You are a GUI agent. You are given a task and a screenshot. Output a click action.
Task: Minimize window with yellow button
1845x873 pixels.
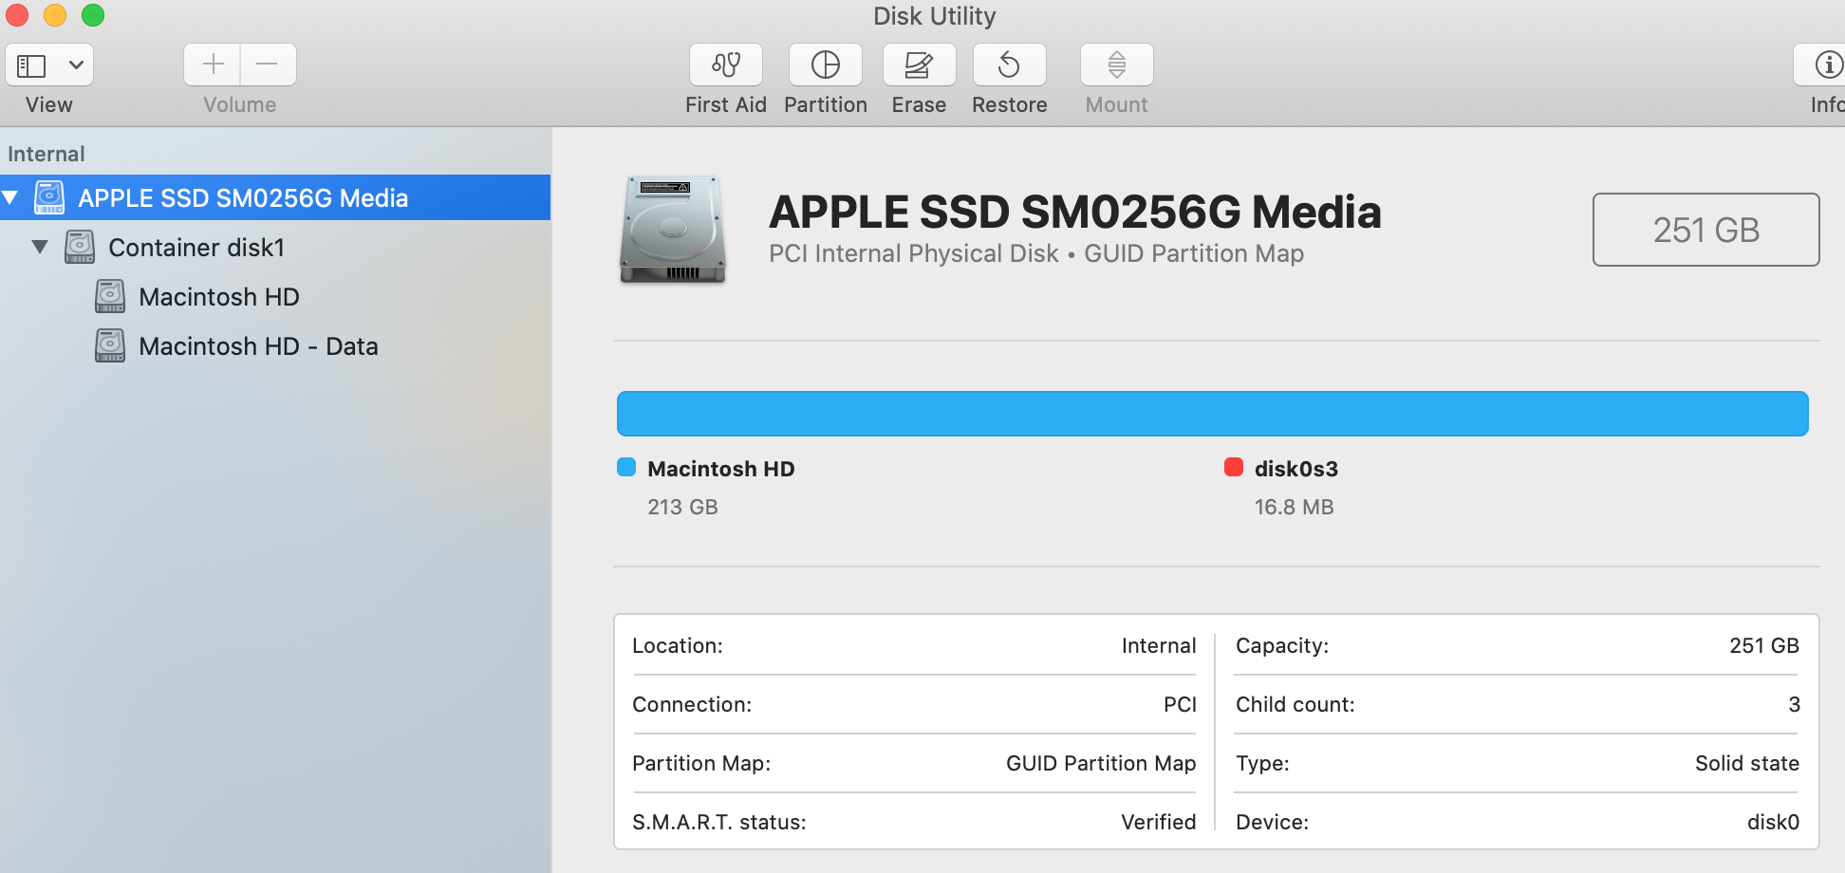[55, 15]
